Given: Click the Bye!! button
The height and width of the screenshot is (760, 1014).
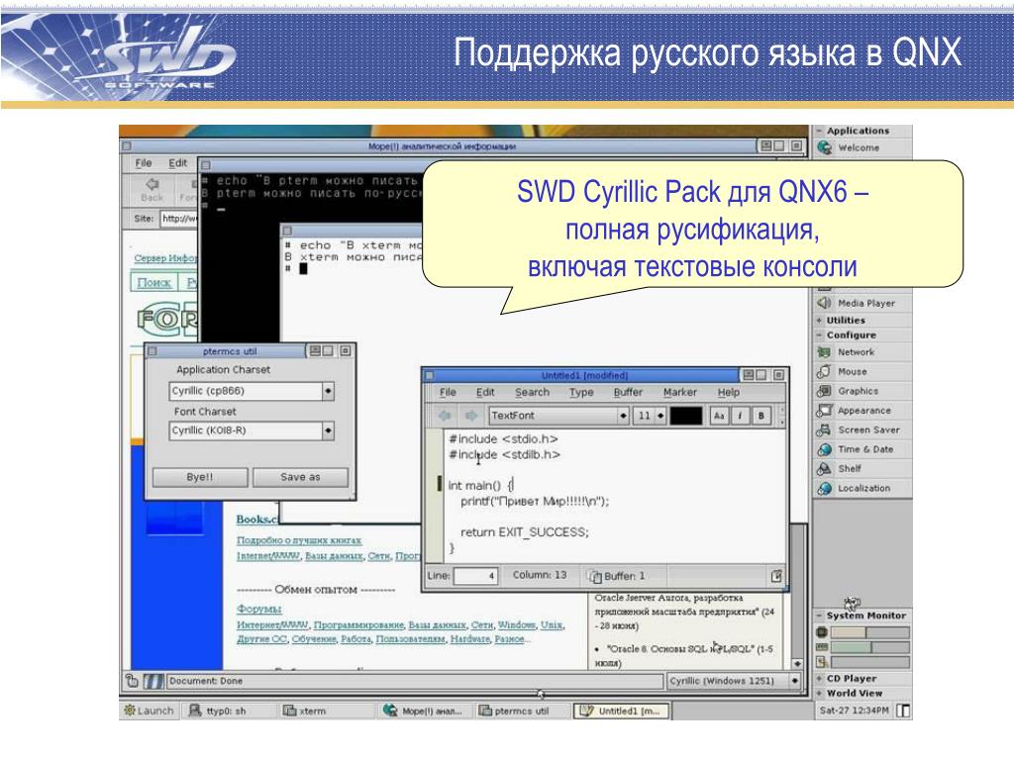Looking at the screenshot, I should [x=200, y=477].
